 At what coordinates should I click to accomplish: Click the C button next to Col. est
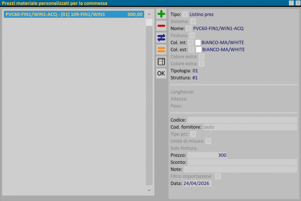pos(192,50)
